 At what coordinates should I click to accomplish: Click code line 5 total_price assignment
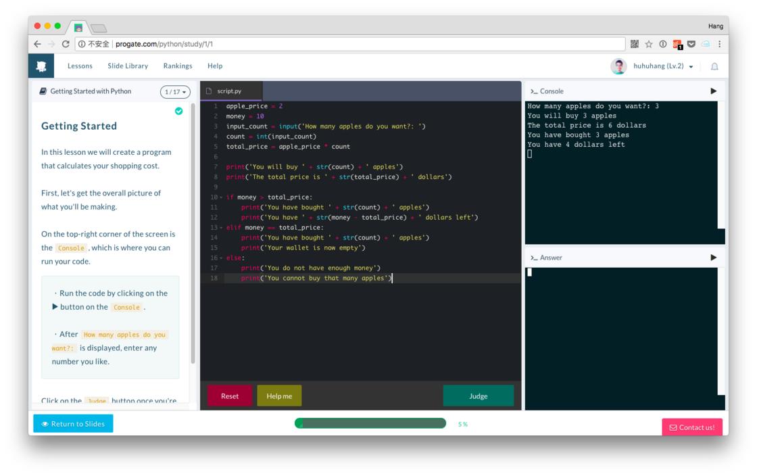point(288,147)
